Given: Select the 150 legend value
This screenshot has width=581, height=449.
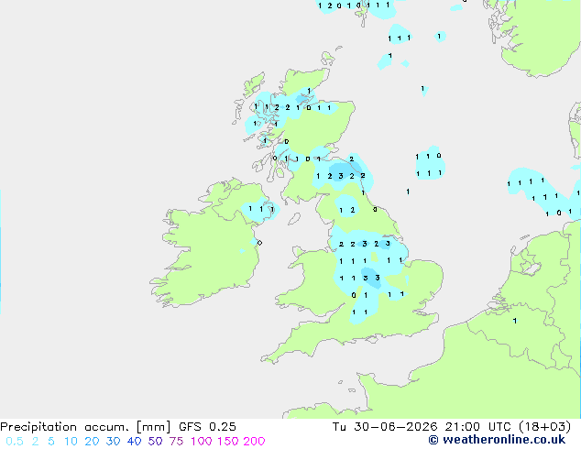Looking at the screenshot, I should tap(228, 442).
